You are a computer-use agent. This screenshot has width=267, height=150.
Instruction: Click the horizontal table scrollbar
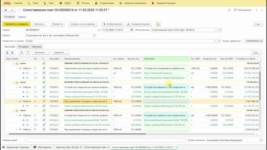click(77, 134)
